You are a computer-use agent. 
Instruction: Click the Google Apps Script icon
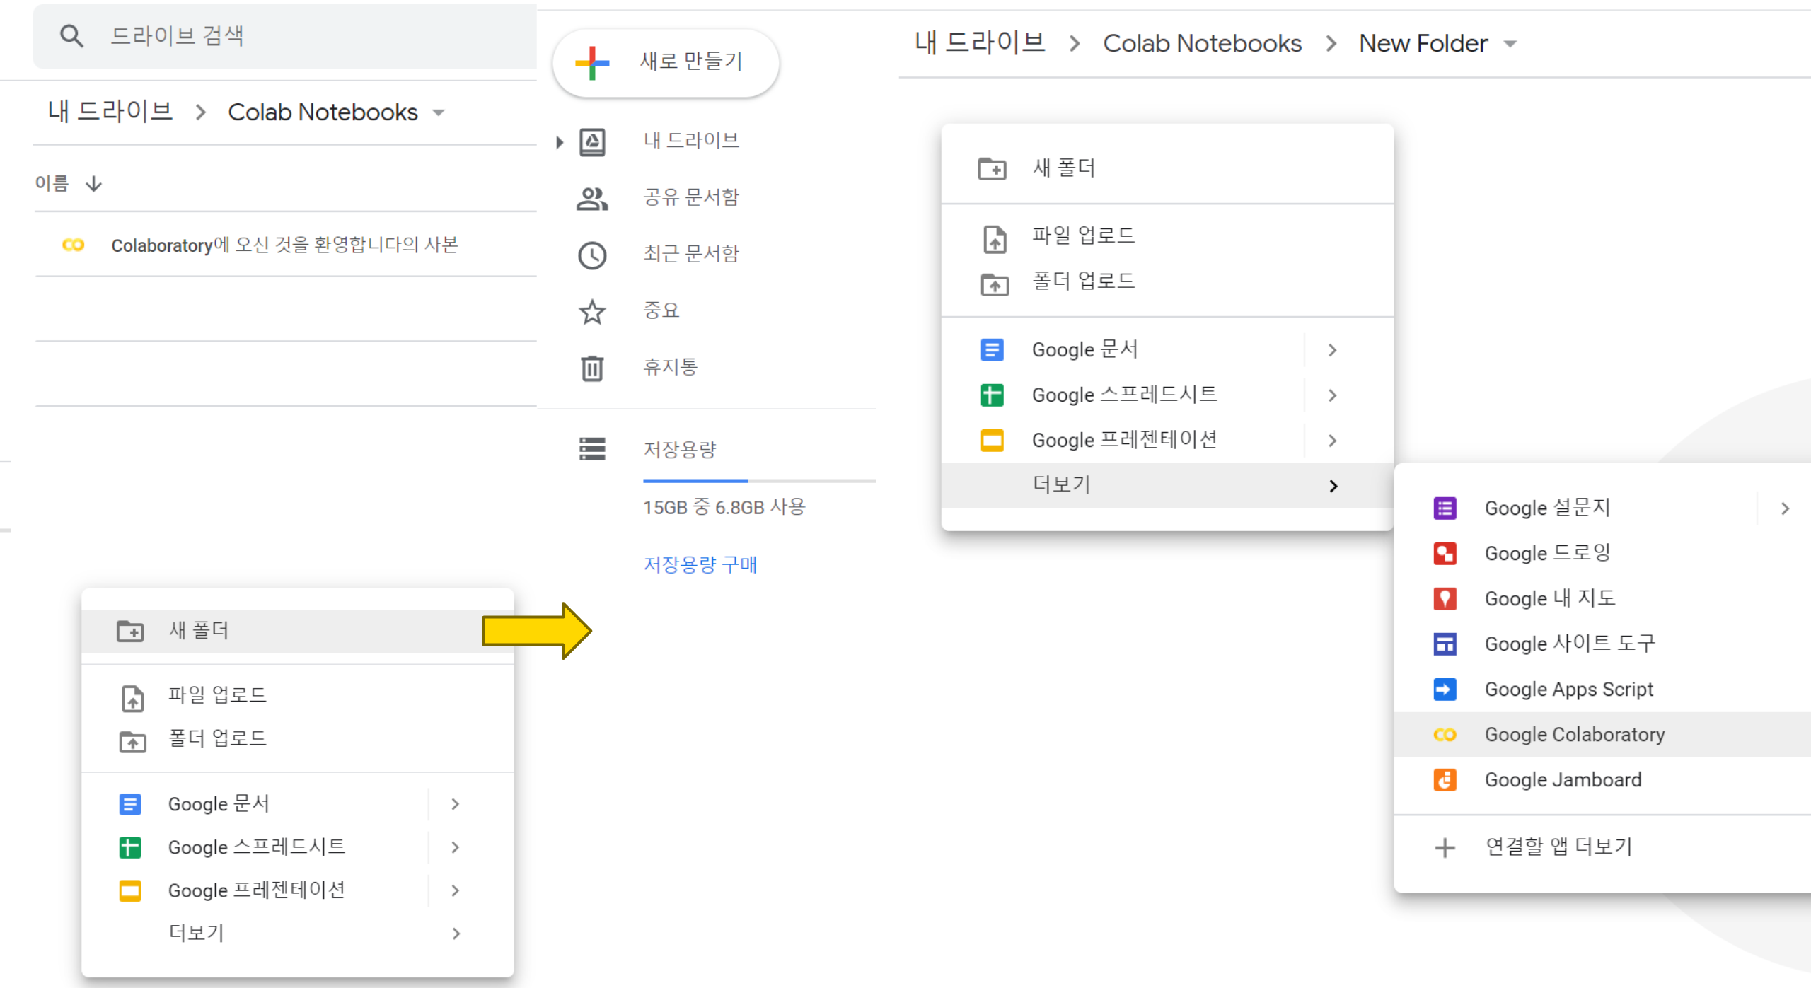(x=1444, y=690)
